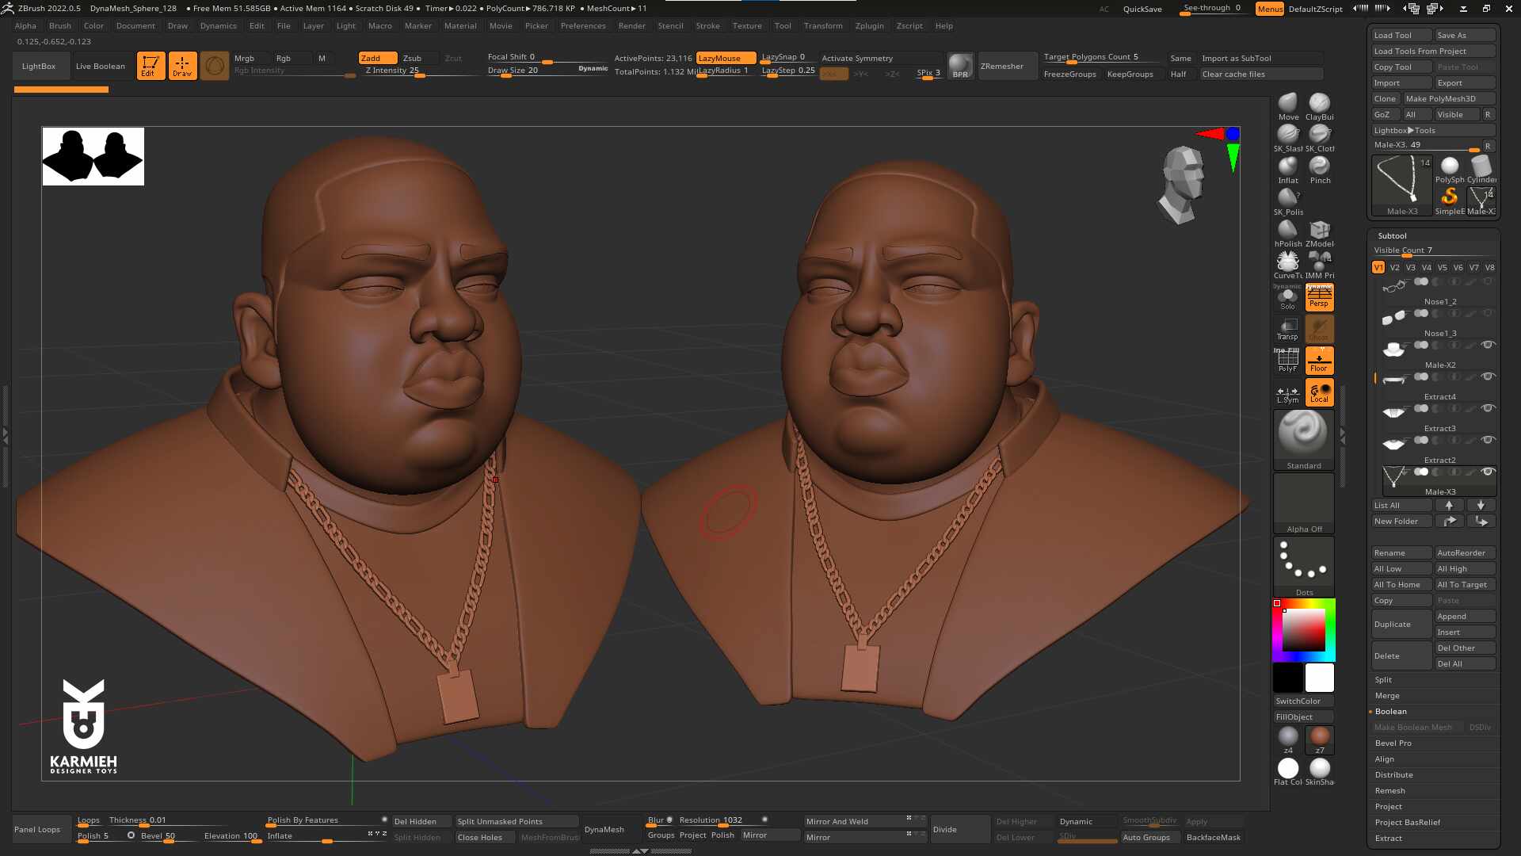This screenshot has width=1521, height=856.
Task: Select the SkinShade material sphere
Action: point(1320,770)
